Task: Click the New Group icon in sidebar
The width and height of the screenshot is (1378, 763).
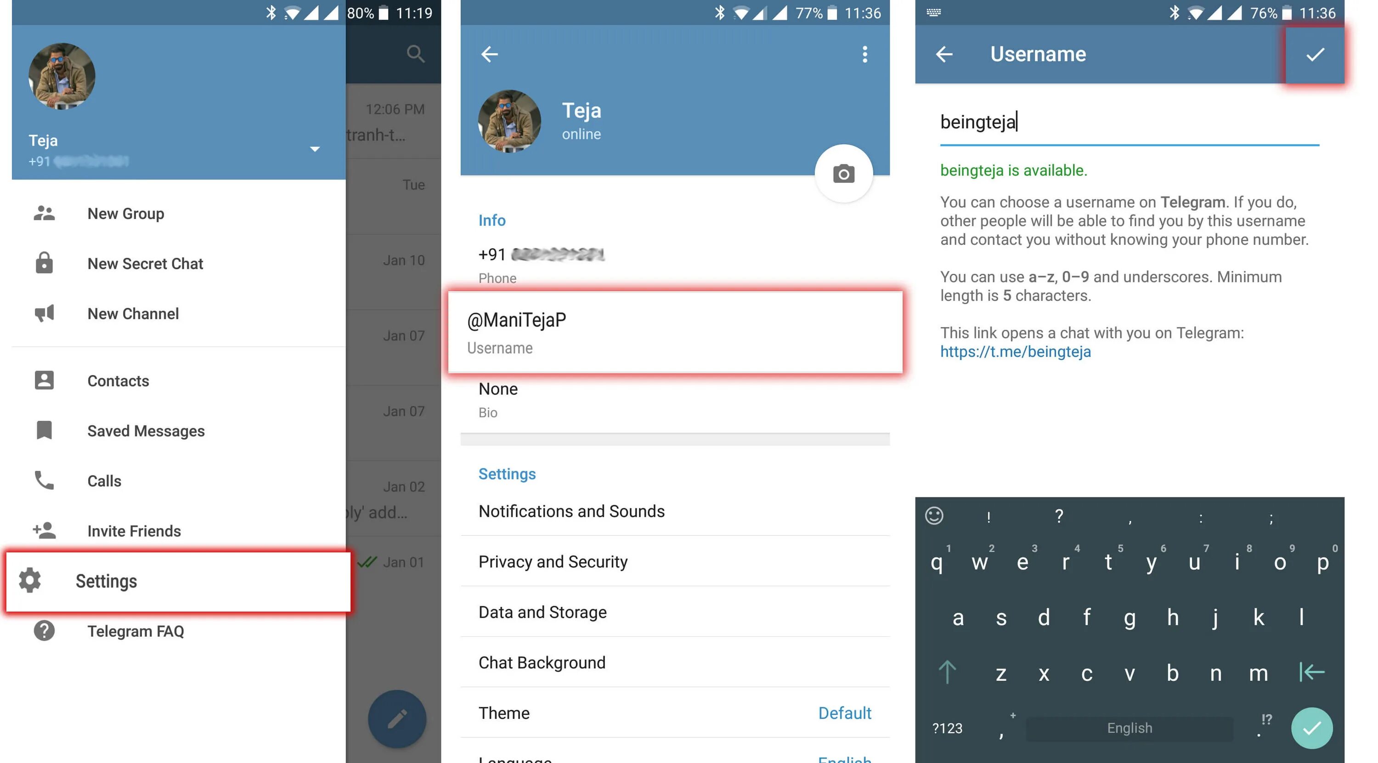Action: coord(44,213)
